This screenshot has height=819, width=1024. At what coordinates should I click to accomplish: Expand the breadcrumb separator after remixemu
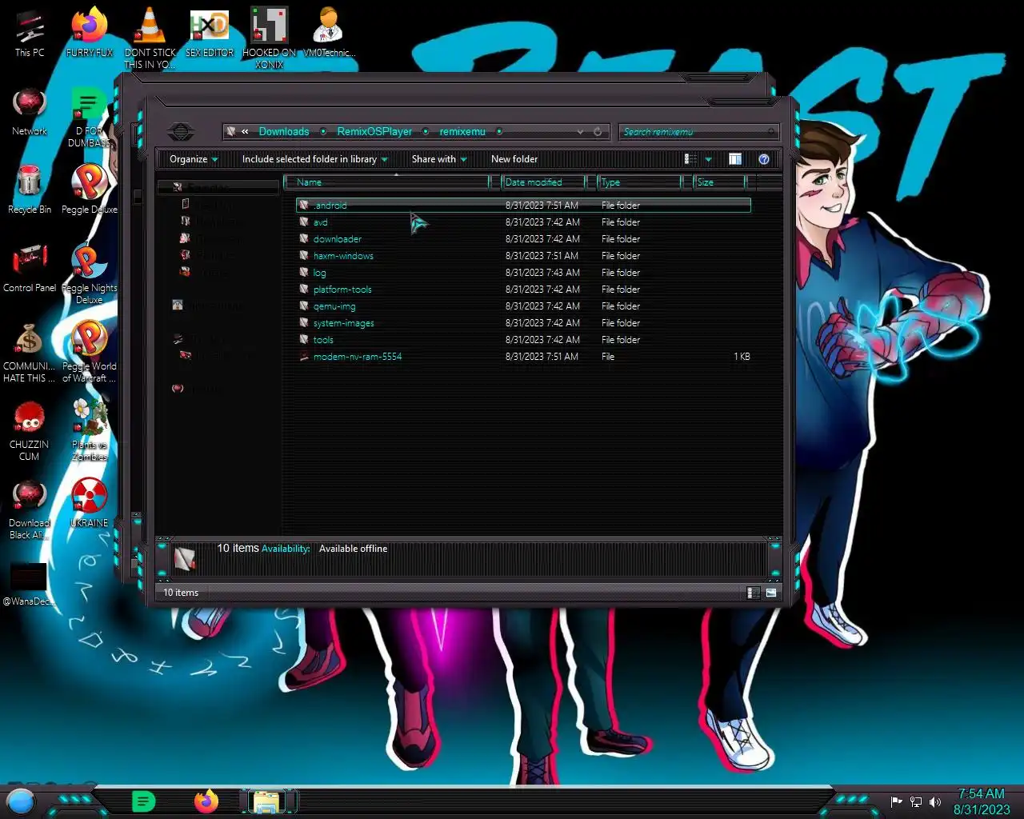[x=499, y=132]
